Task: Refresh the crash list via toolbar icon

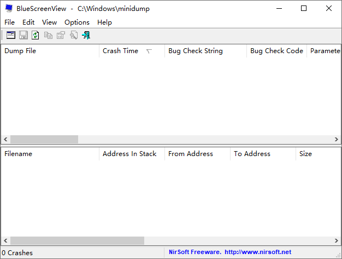Action: (x=36, y=35)
